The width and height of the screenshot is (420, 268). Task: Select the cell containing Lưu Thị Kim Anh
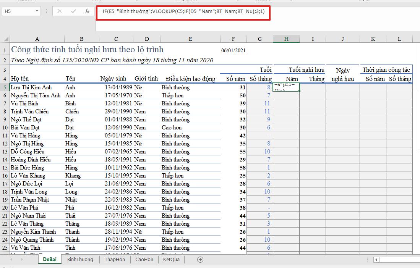[31, 87]
